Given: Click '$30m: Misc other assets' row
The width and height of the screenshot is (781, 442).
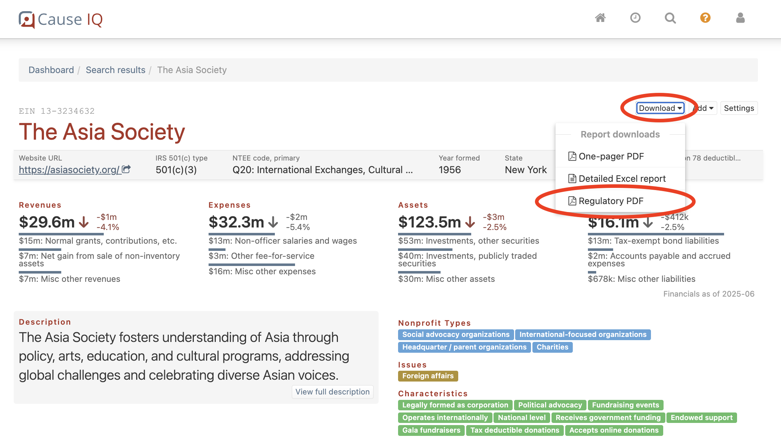Looking at the screenshot, I should tap(447, 279).
